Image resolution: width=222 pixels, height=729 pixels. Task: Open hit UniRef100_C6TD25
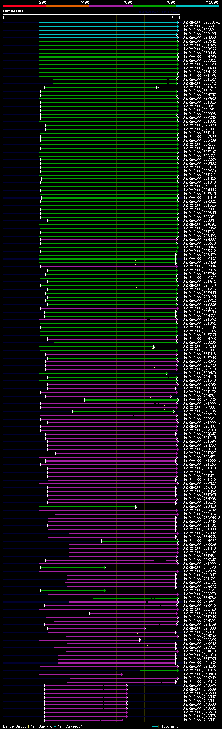pos(199,45)
